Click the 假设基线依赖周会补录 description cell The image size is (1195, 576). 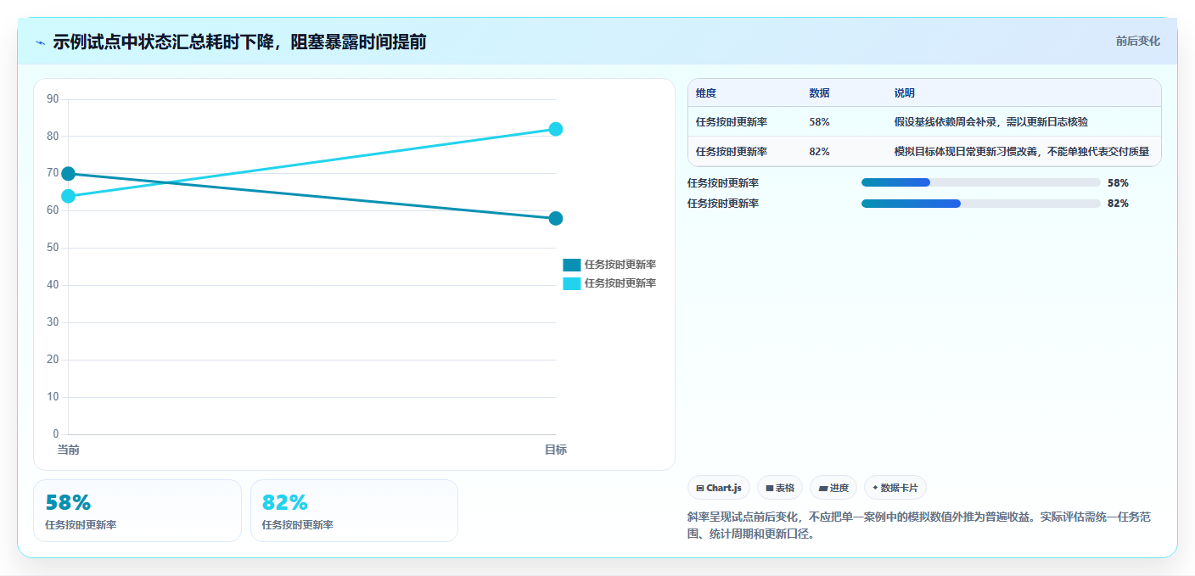(991, 122)
